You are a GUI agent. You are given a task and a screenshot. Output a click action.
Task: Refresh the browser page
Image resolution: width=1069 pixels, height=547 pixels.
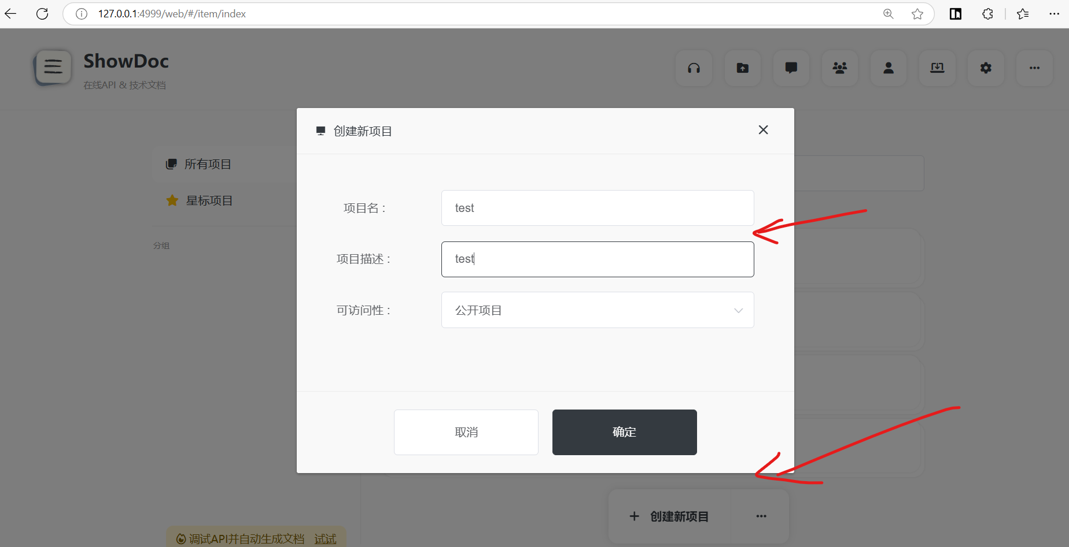pyautogui.click(x=42, y=14)
